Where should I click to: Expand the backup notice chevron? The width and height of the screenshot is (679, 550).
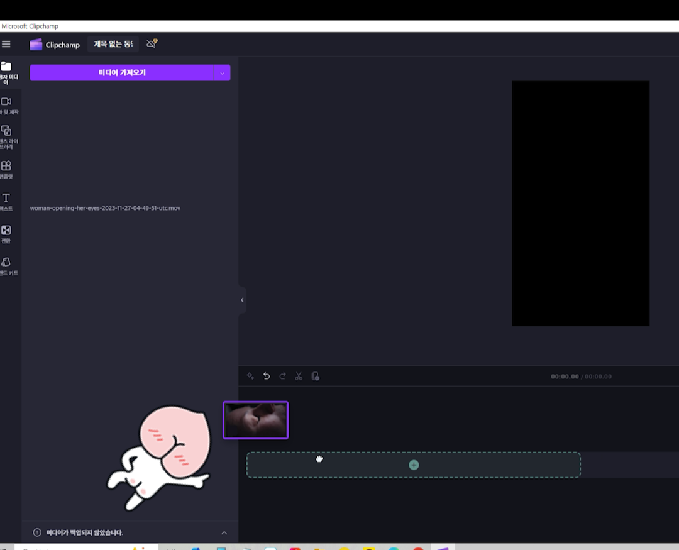(x=224, y=532)
